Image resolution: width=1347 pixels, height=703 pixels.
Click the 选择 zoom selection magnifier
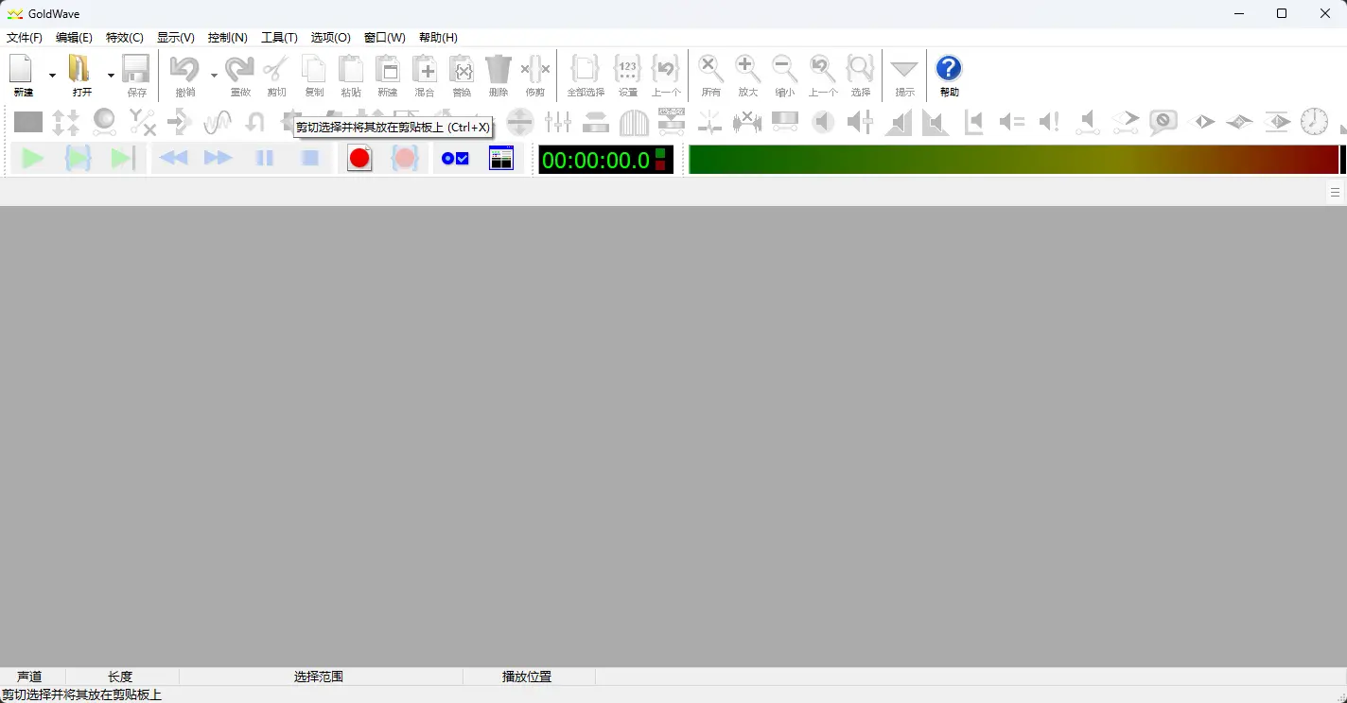point(860,69)
